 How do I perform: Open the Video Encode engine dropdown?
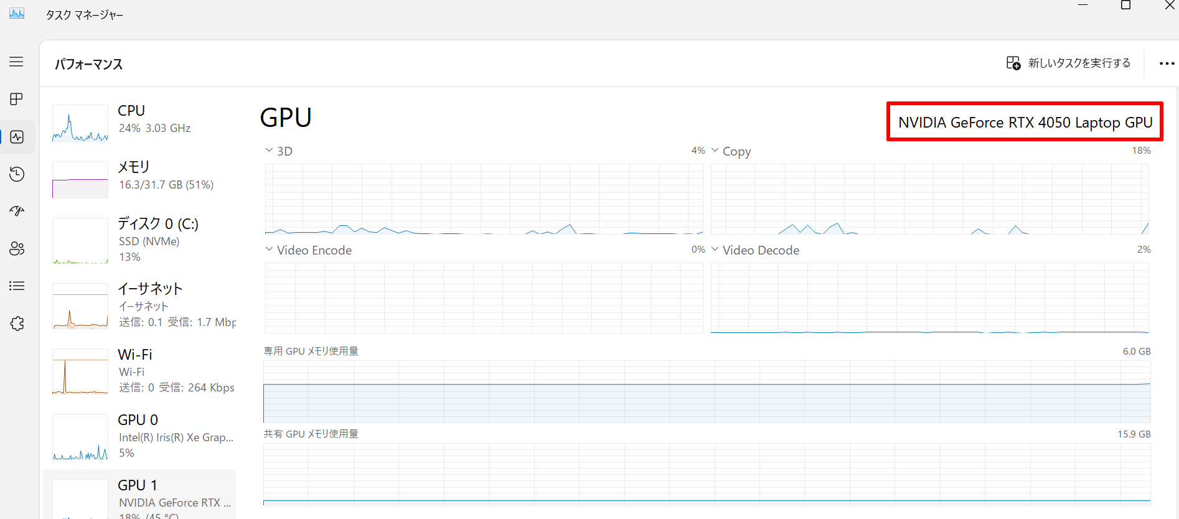pos(269,250)
